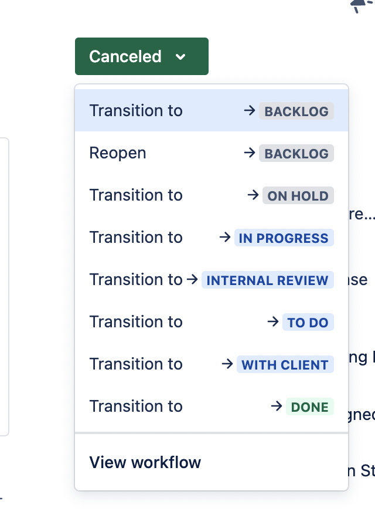Click the BACKLOG badge in the highlighted row

pyautogui.click(x=296, y=111)
